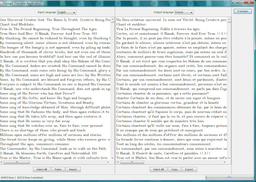Click the Paste button
The image size is (256, 182).
[58, 170]
